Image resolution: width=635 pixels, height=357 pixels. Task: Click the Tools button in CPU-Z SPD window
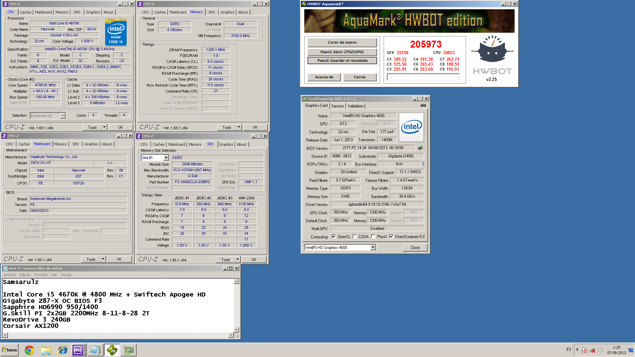pos(226,259)
